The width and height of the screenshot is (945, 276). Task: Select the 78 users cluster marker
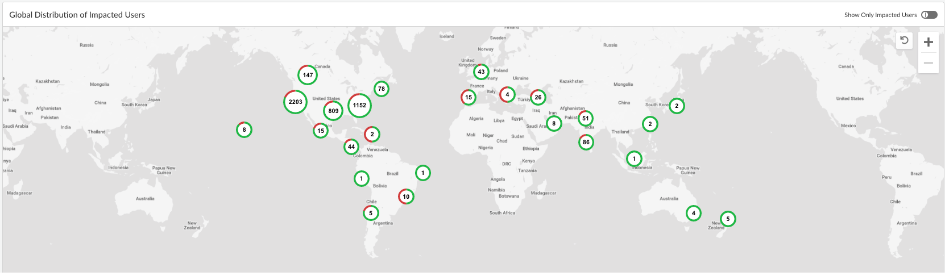point(382,89)
